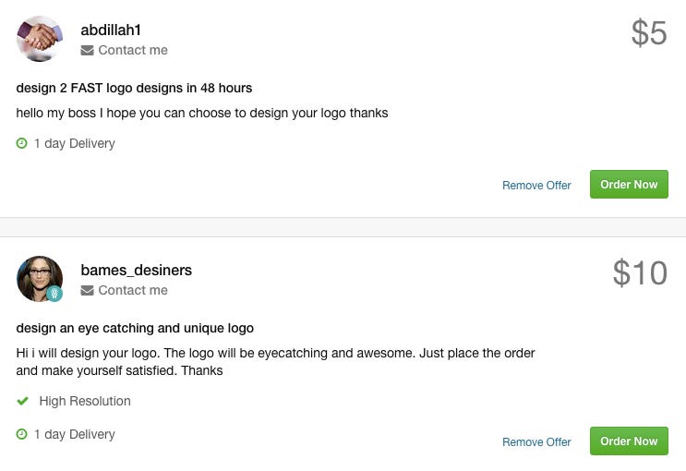Click the $5 price label

tap(649, 33)
